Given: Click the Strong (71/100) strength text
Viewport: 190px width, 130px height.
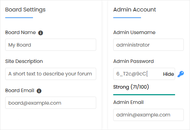Looking at the screenshot, I should pyautogui.click(x=131, y=87).
